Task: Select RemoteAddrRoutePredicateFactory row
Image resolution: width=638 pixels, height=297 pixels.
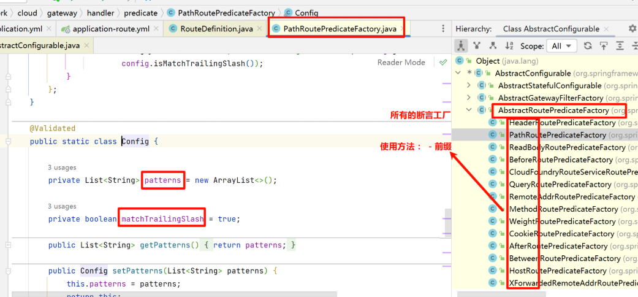Action: coord(544,196)
